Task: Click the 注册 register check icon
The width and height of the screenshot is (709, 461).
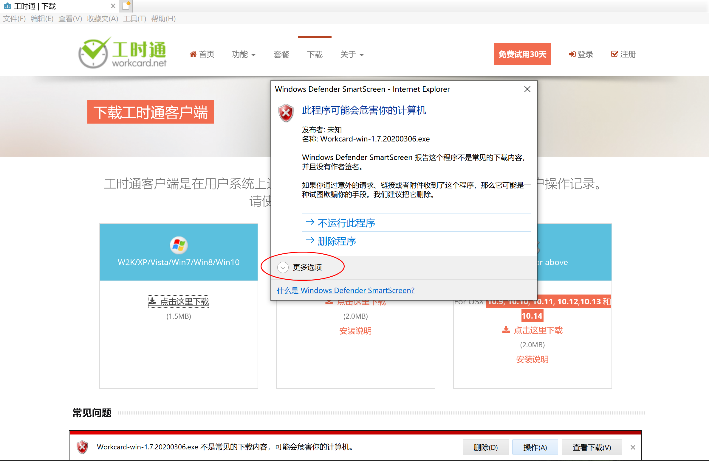Action: point(614,54)
